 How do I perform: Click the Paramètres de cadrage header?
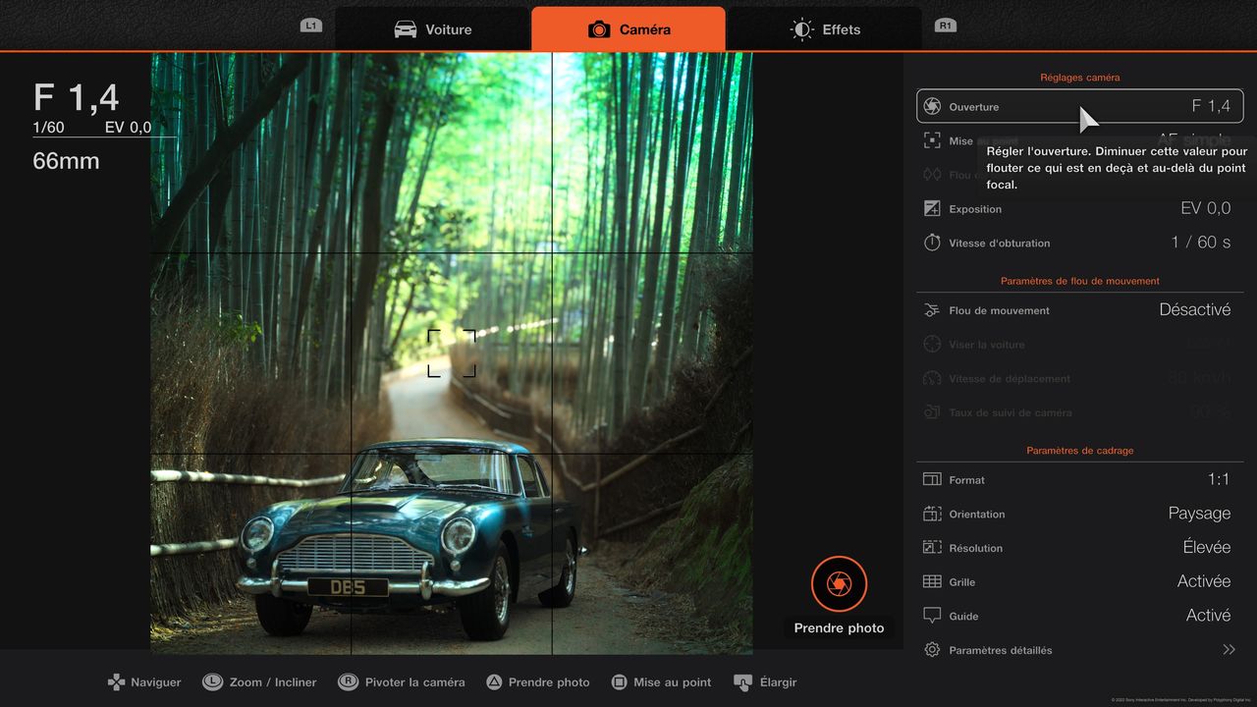[1080, 451]
